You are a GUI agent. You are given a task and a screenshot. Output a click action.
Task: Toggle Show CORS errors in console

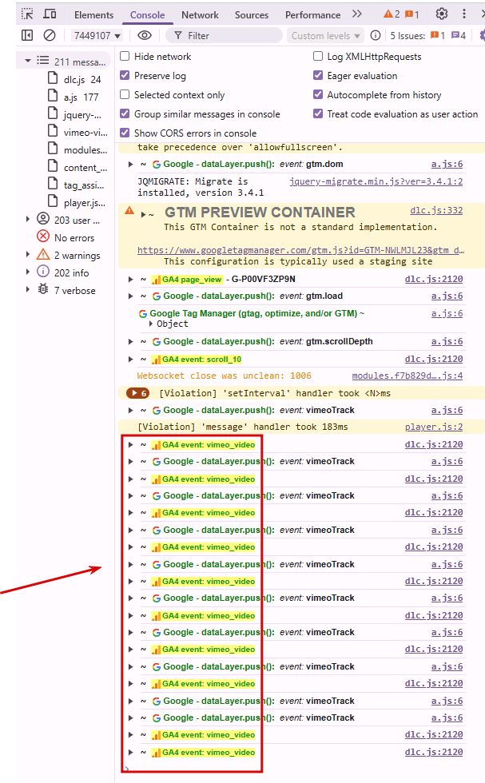pos(125,133)
